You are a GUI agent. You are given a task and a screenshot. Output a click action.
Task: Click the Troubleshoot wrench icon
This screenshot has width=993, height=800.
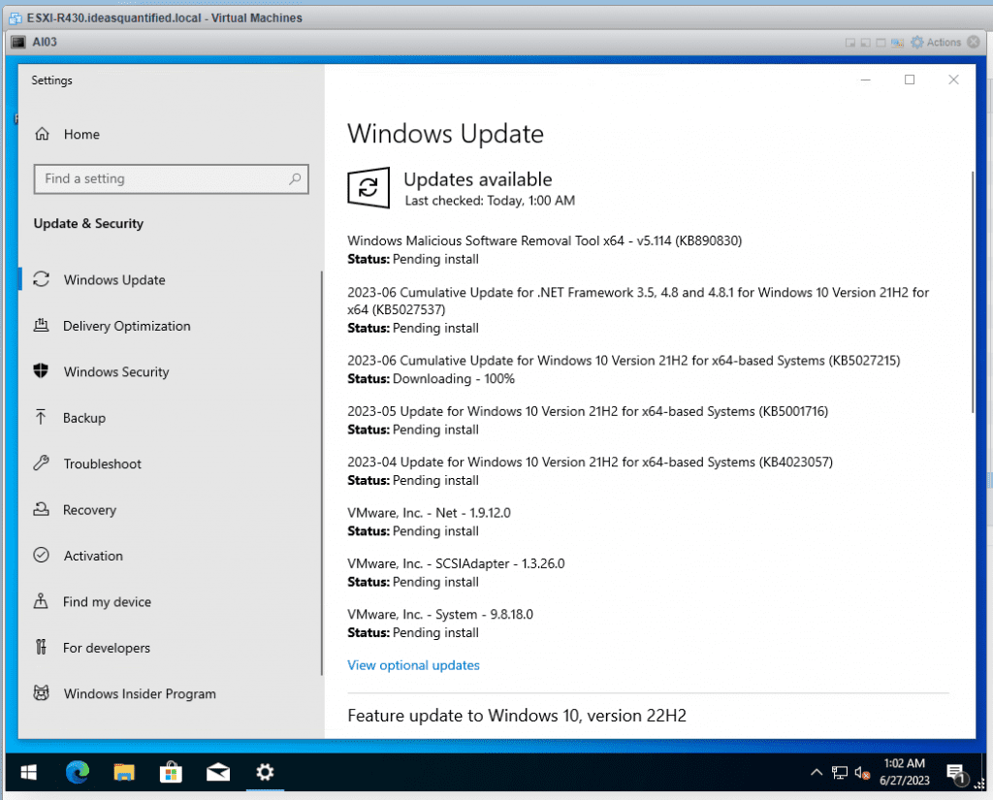click(41, 463)
